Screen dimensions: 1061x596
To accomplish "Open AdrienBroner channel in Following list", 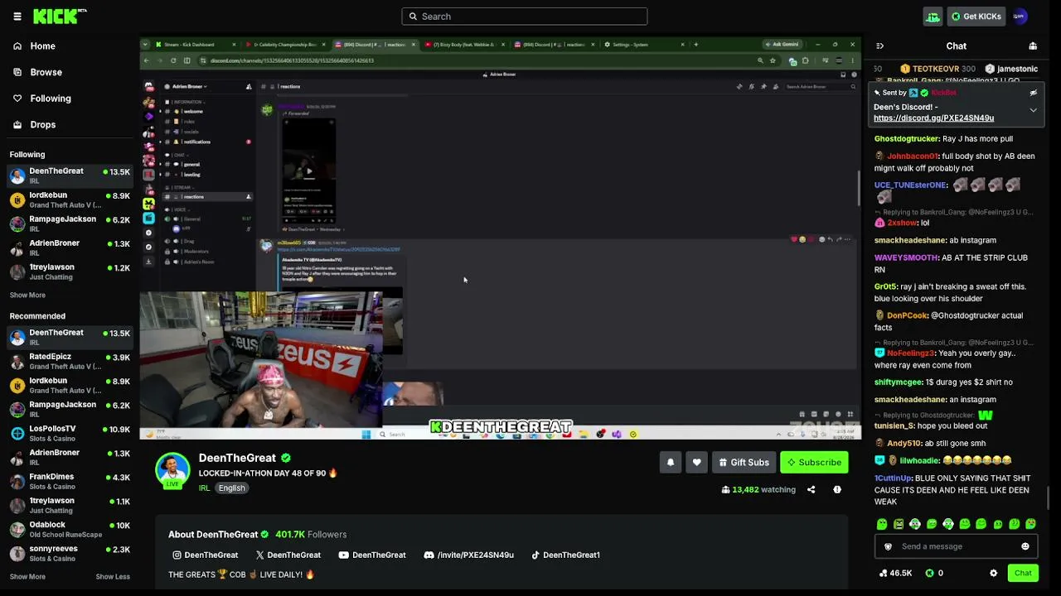I will pyautogui.click(x=70, y=248).
